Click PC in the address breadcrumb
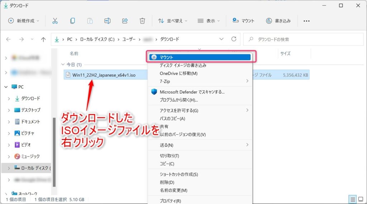 [70, 39]
